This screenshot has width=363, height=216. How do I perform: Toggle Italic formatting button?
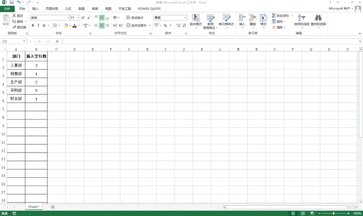tap(38, 25)
